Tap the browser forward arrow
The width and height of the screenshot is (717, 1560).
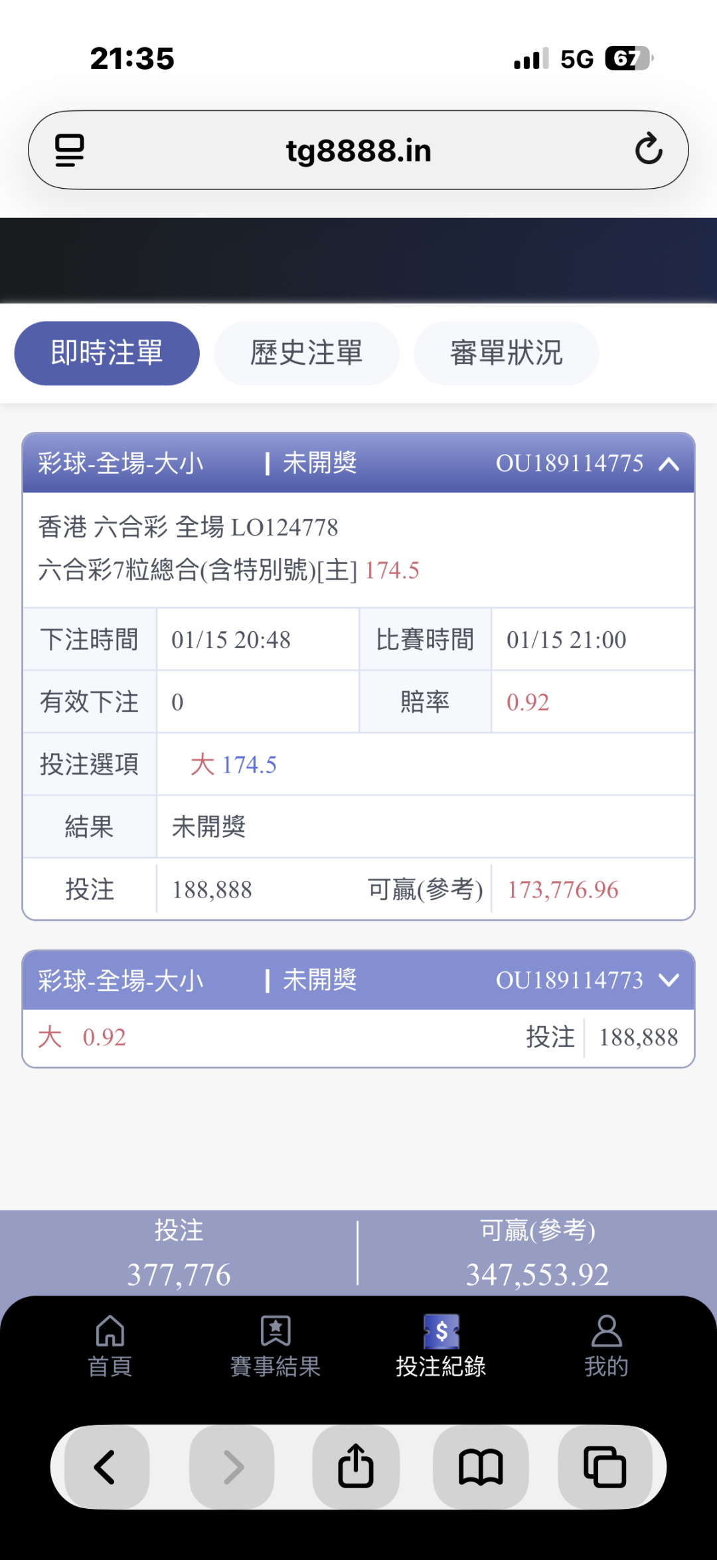point(232,1467)
